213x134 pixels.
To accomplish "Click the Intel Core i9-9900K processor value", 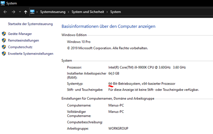I will click(147, 67).
